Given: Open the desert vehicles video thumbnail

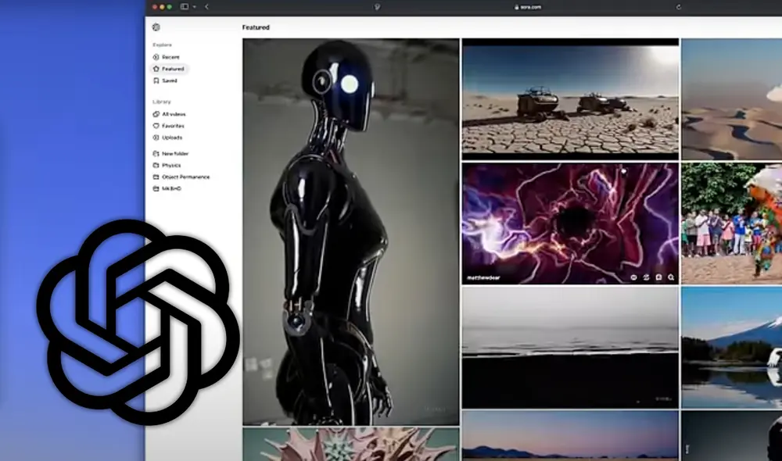Looking at the screenshot, I should (569, 98).
